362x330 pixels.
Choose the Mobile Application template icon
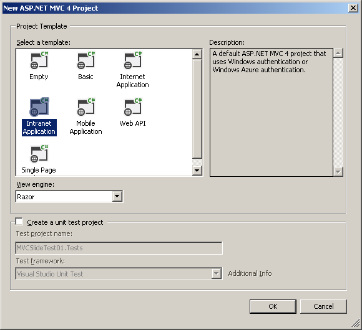(x=86, y=107)
